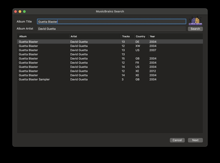Click the 3 tracks cell of Sampler
This screenshot has height=163, width=220.
coord(122,79)
